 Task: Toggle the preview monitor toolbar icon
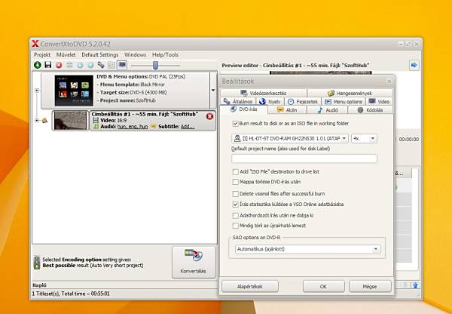click(122, 65)
